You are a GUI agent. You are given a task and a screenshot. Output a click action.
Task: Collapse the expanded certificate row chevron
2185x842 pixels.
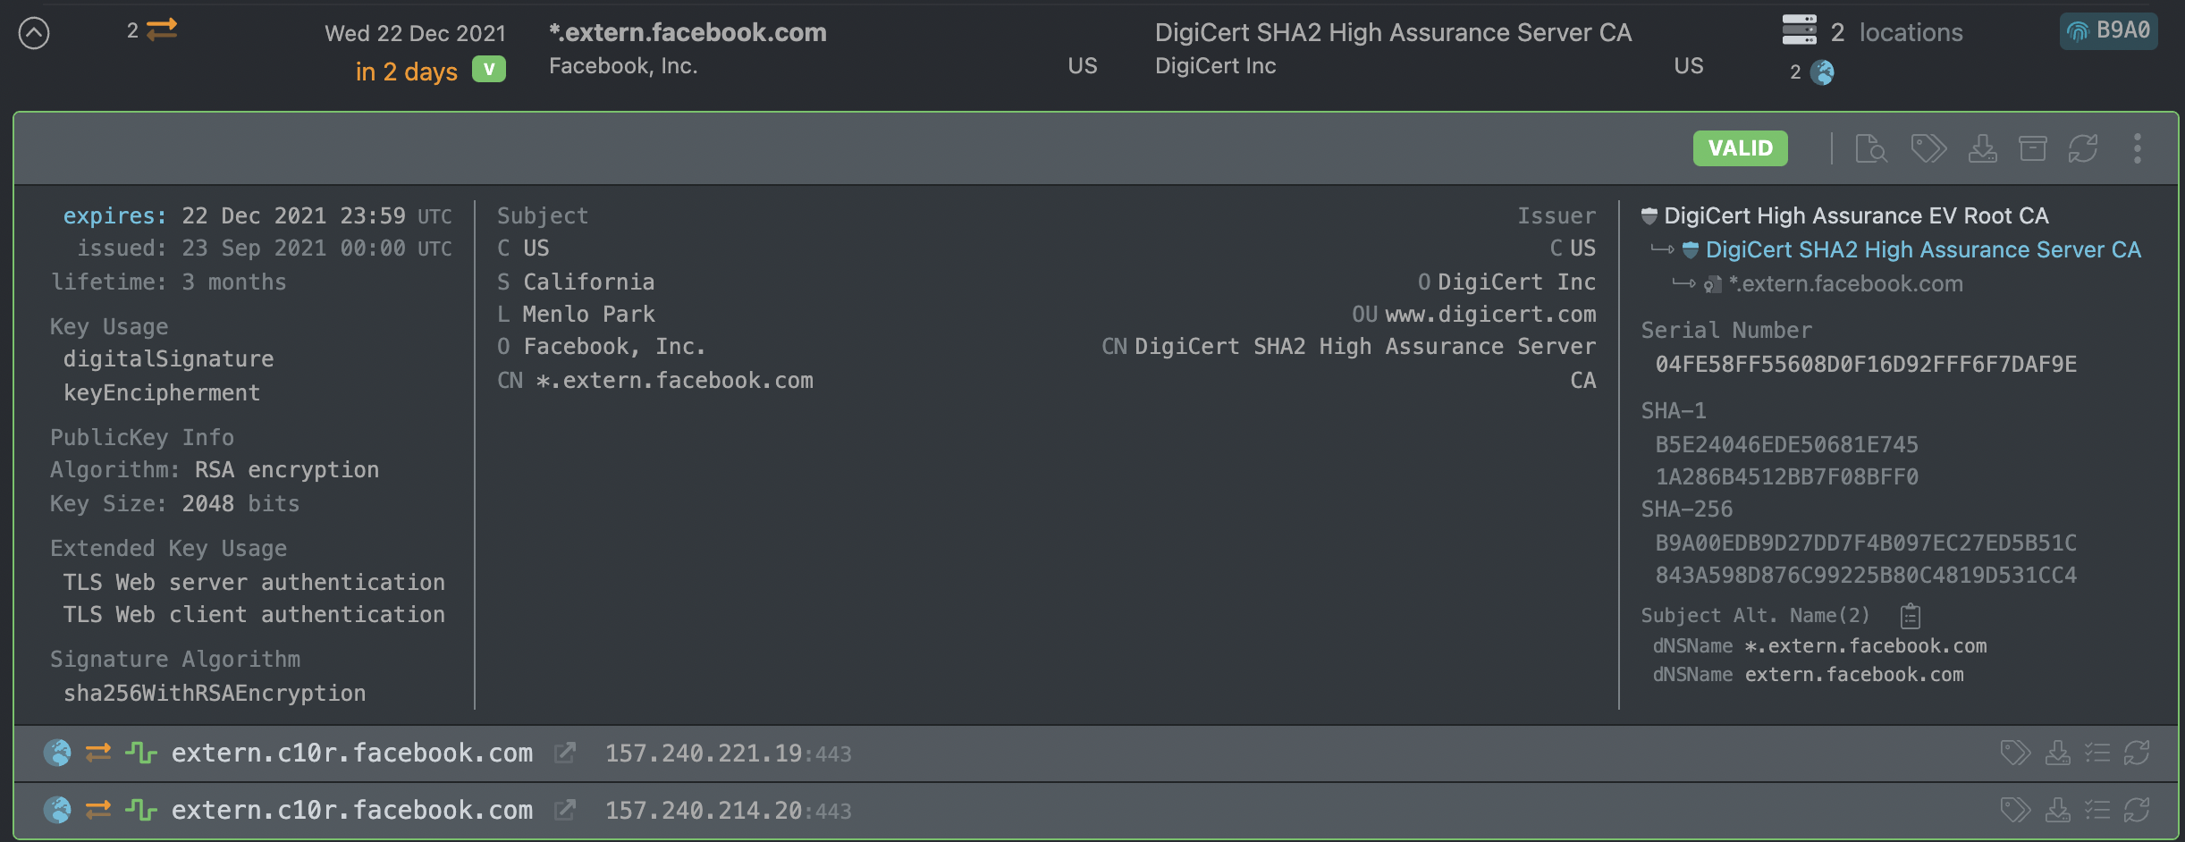(34, 34)
